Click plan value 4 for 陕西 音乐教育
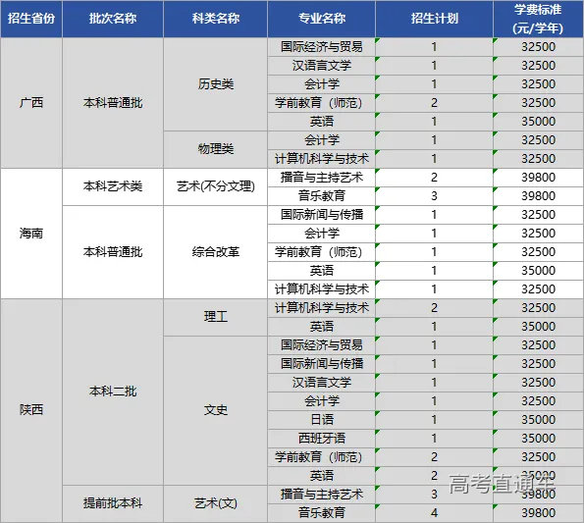The width and height of the screenshot is (584, 523). (x=434, y=513)
